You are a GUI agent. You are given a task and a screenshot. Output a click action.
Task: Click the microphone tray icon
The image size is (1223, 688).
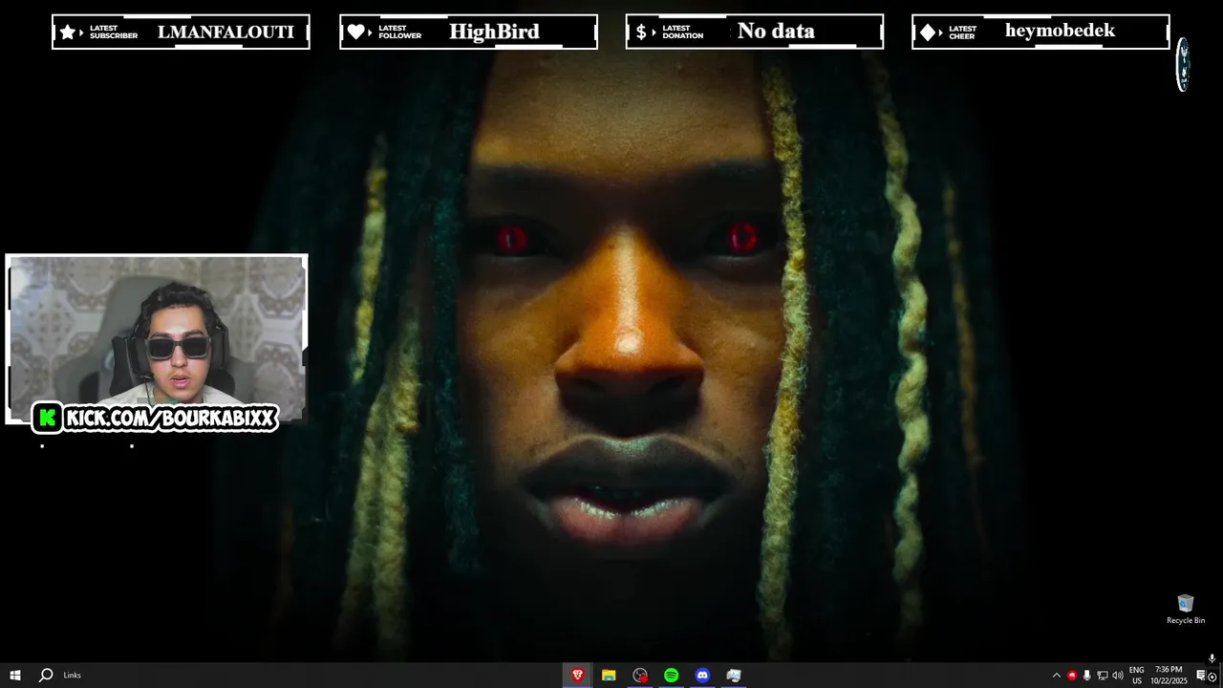coord(1086,676)
